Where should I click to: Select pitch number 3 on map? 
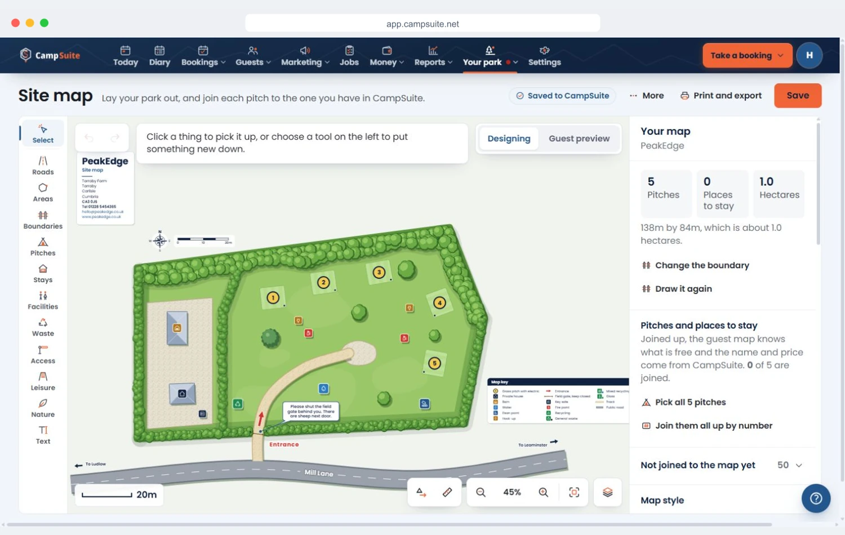coord(379,273)
